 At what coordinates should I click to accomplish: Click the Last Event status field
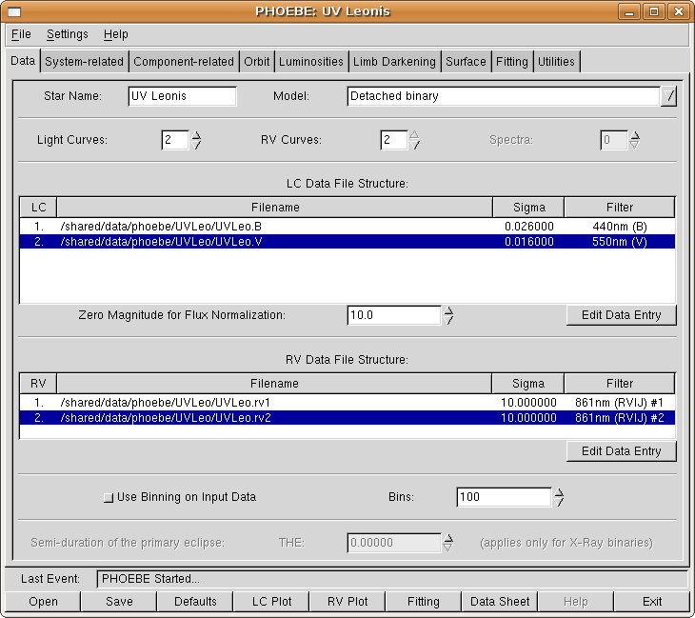click(392, 579)
